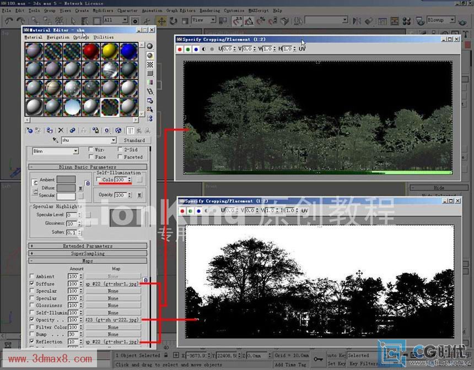The image size is (474, 370).
Task: Choose the Select Object arrow tool
Action: point(73,21)
